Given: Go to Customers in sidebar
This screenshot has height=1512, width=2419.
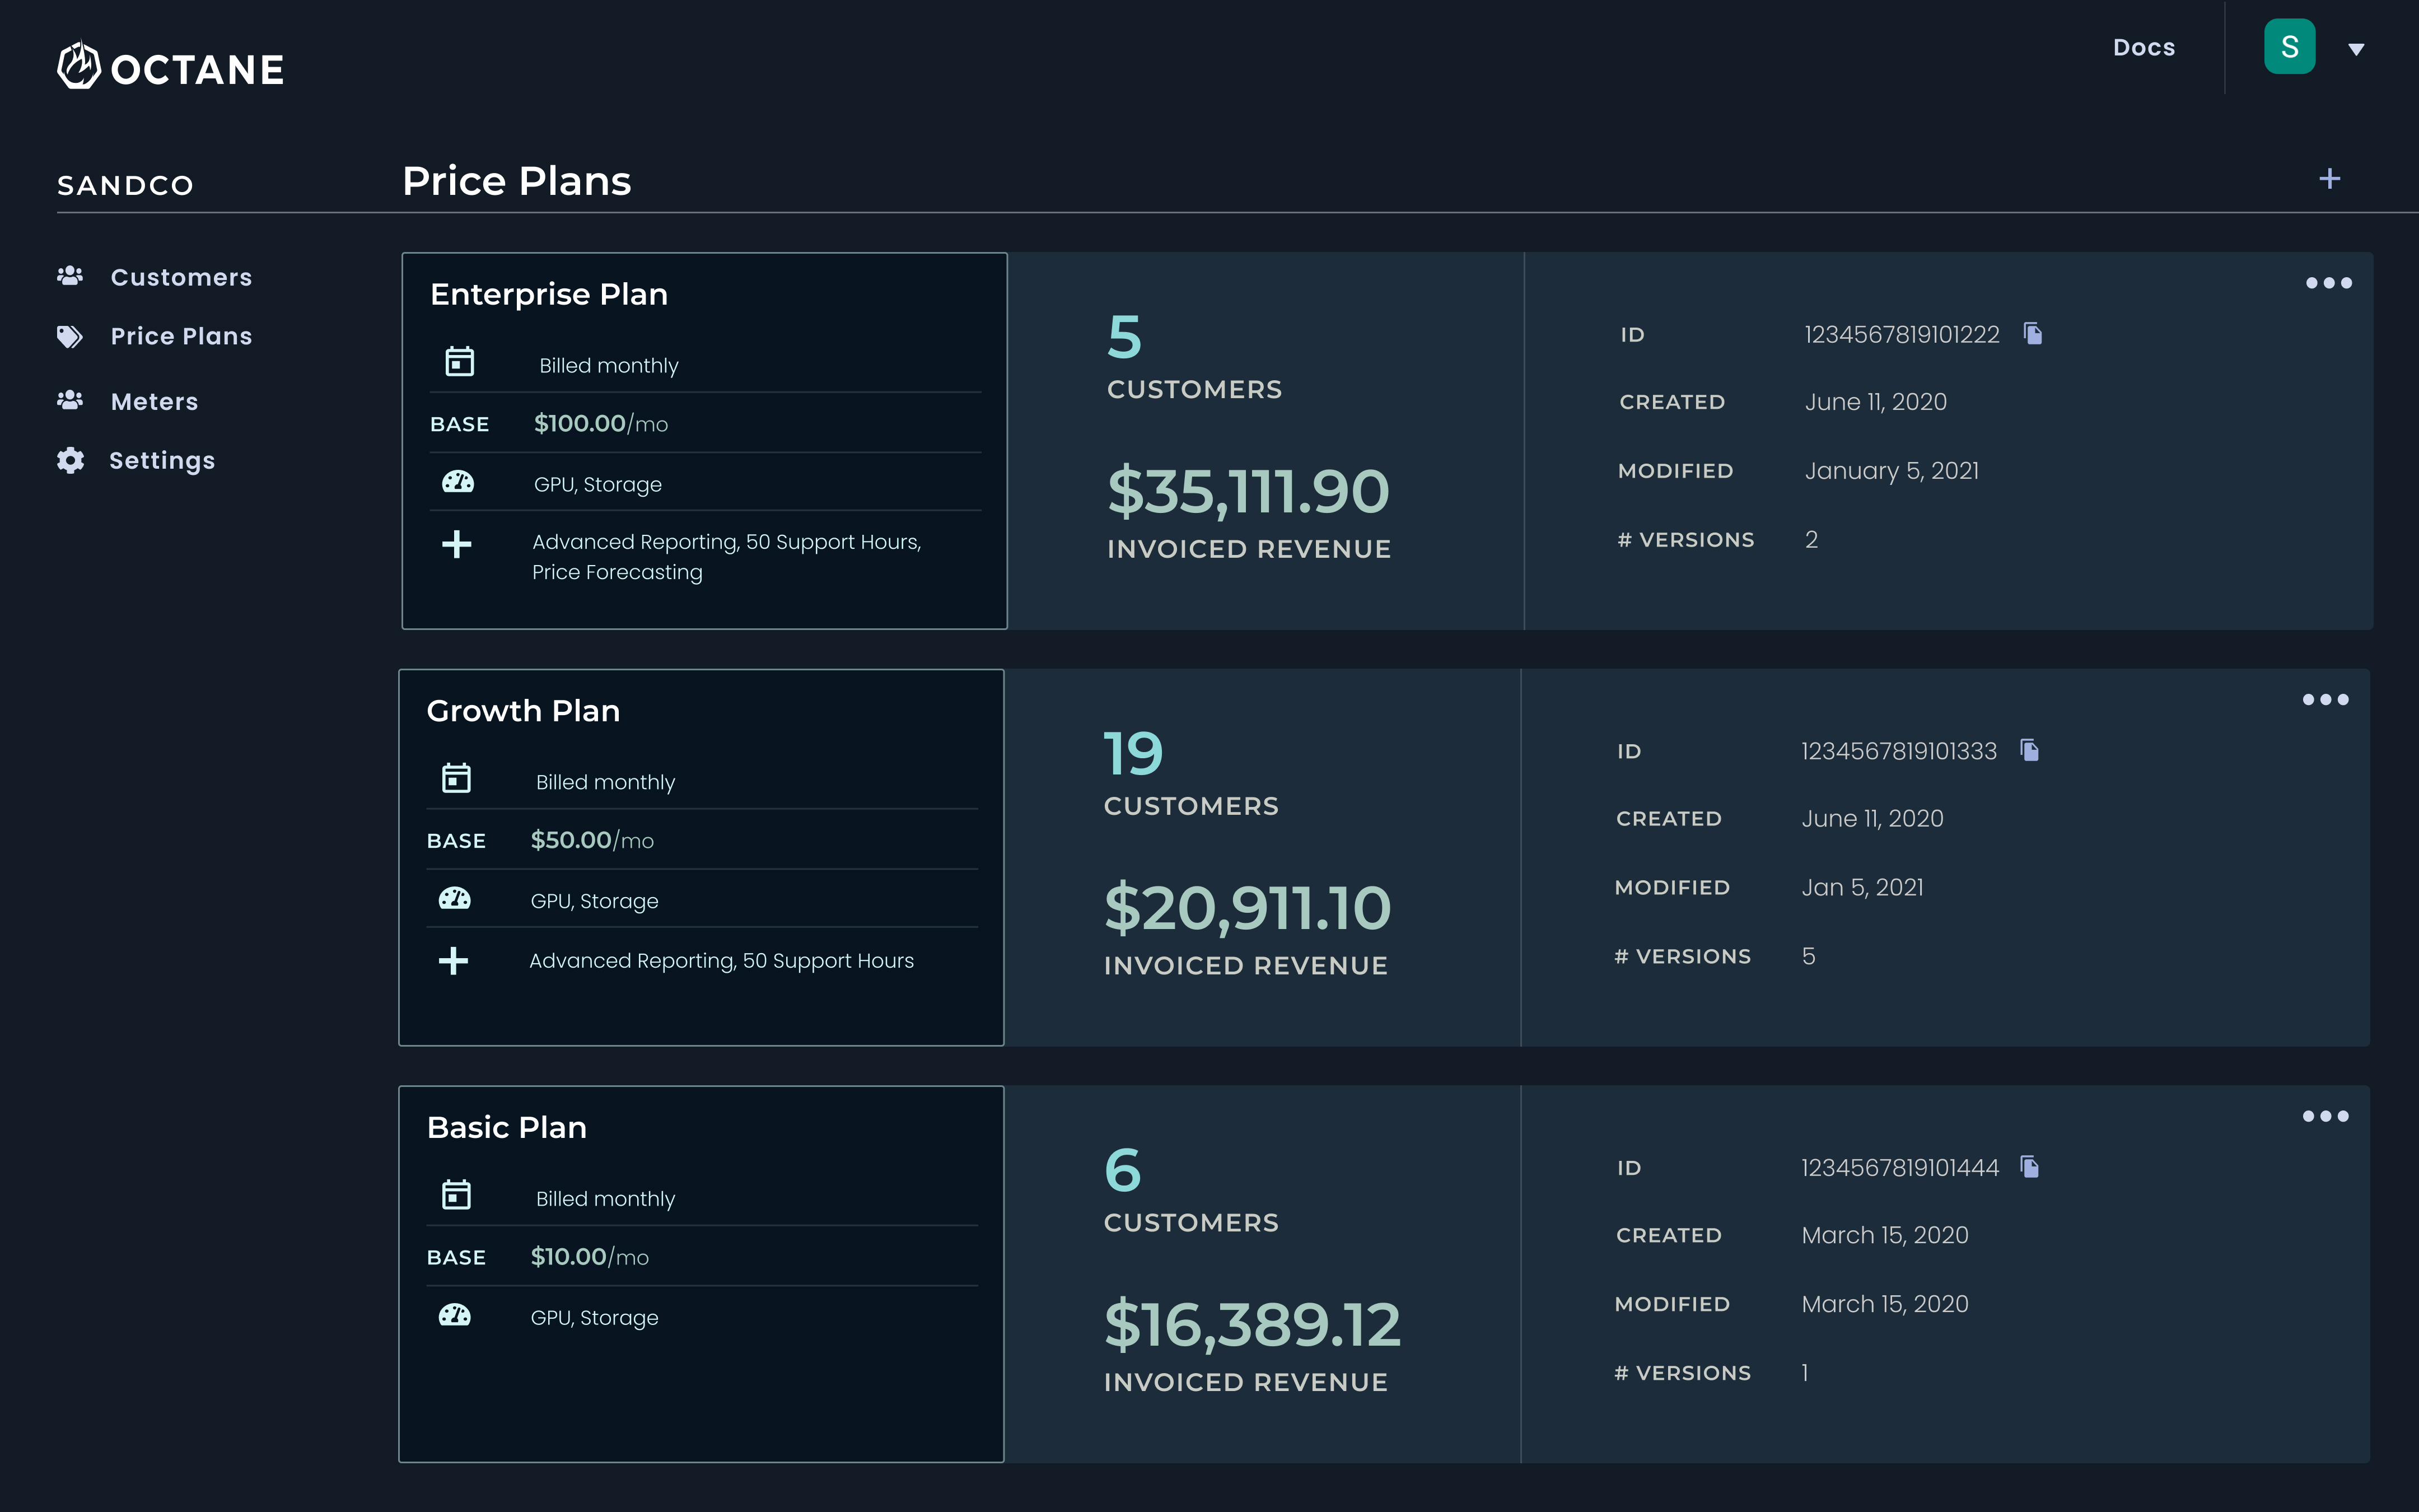Looking at the screenshot, I should point(181,277).
